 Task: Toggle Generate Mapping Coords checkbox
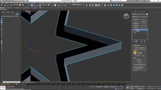tap(134, 64)
